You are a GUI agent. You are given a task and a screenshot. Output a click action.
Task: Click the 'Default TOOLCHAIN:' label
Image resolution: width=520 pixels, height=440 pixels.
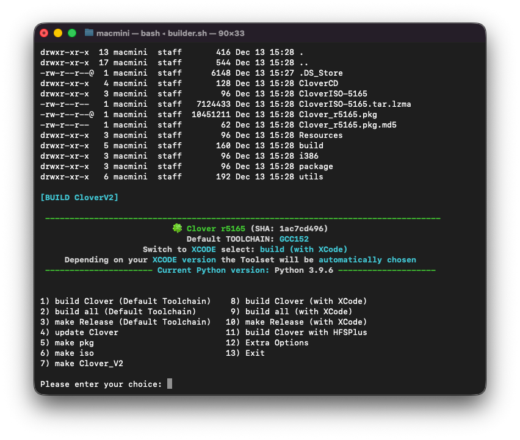[231, 239]
